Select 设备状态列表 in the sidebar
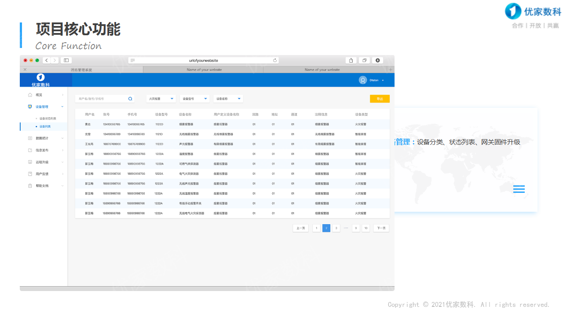Image resolution: width=563 pixels, height=317 pixels. pyautogui.click(x=48, y=118)
